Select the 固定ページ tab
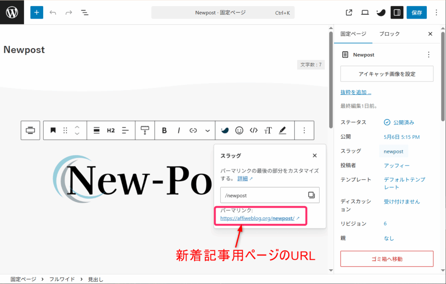Image resolution: width=446 pixels, height=284 pixels. point(353,34)
